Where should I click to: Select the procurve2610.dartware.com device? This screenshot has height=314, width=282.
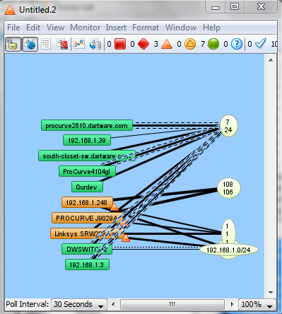87,125
